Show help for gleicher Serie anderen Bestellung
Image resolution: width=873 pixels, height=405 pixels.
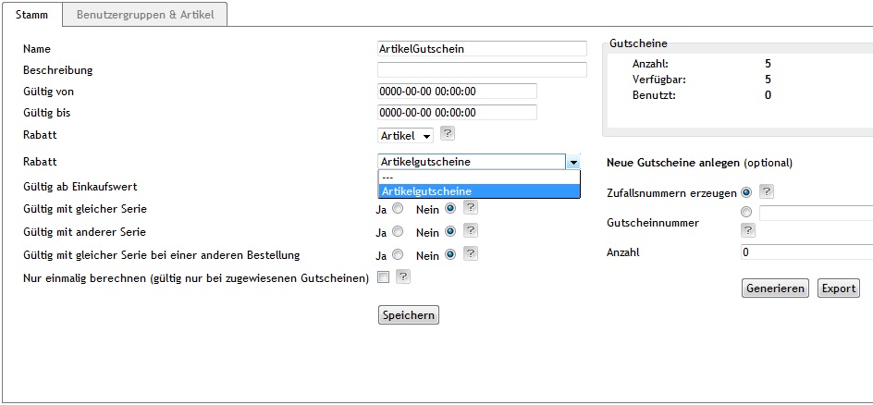tap(470, 254)
